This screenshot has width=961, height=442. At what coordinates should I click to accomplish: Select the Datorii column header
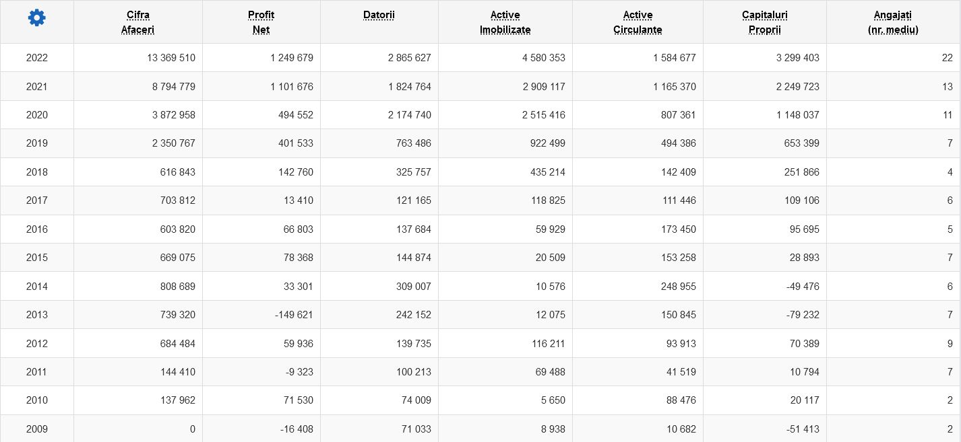tap(379, 15)
